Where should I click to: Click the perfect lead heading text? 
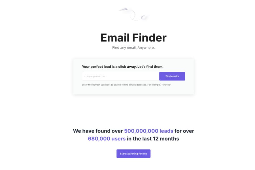pyautogui.click(x=123, y=67)
